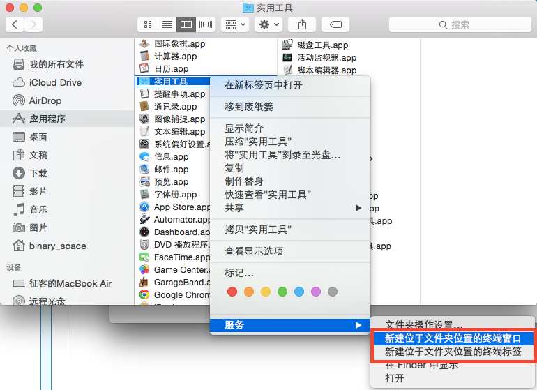
Task: Apply the red tag color
Action: [x=232, y=292]
